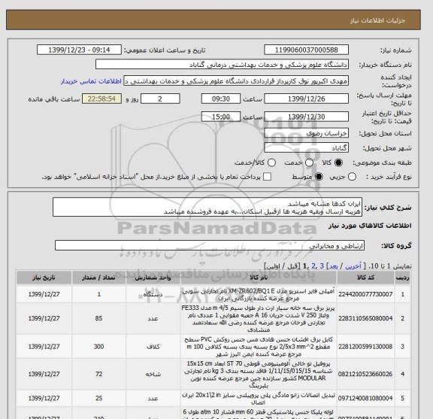This screenshot has width=433, height=419.
Task: Click quantity 85 in row 2
Action: click(x=99, y=318)
